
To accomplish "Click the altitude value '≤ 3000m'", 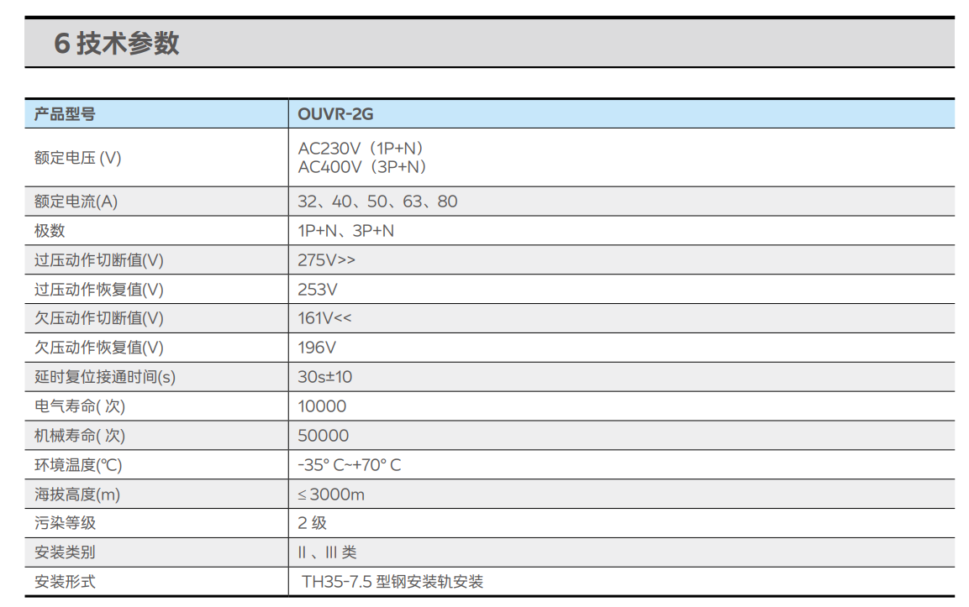I will tap(331, 494).
